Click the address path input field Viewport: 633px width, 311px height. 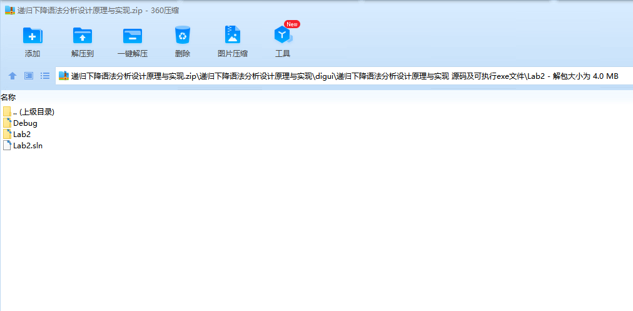344,76
